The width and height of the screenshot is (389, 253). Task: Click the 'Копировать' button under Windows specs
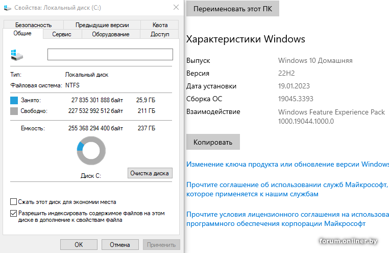pos(213,142)
